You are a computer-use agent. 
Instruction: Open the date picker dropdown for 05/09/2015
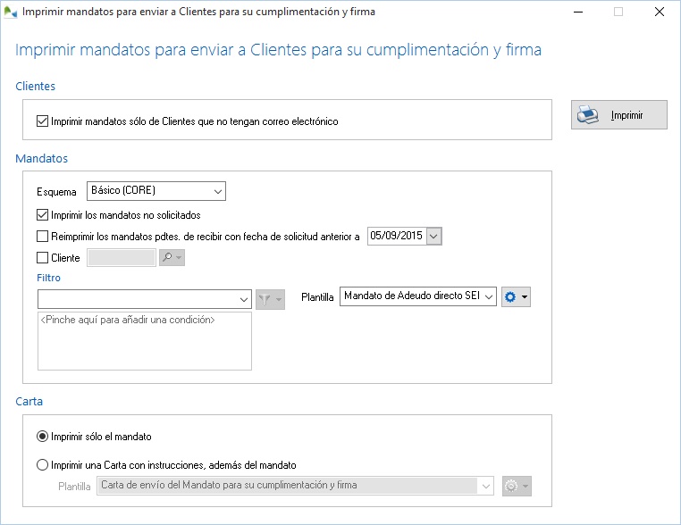[433, 236]
